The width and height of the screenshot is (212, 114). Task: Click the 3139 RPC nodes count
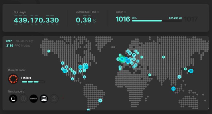tap(10, 46)
